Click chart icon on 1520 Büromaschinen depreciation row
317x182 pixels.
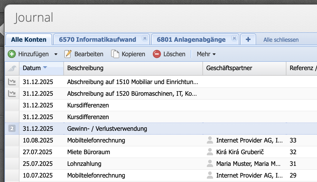pyautogui.click(x=12, y=94)
